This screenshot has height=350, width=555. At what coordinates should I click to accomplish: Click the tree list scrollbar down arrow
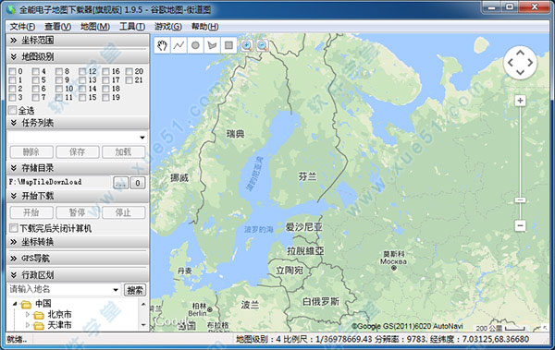(143, 325)
